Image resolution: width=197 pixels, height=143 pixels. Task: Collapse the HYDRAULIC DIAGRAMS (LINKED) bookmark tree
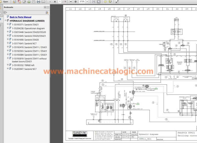click(x=5, y=21)
